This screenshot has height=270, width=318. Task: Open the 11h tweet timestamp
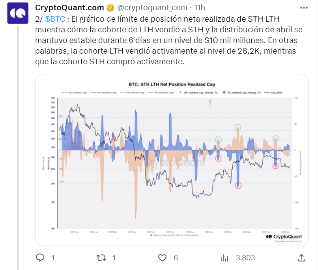(x=200, y=8)
